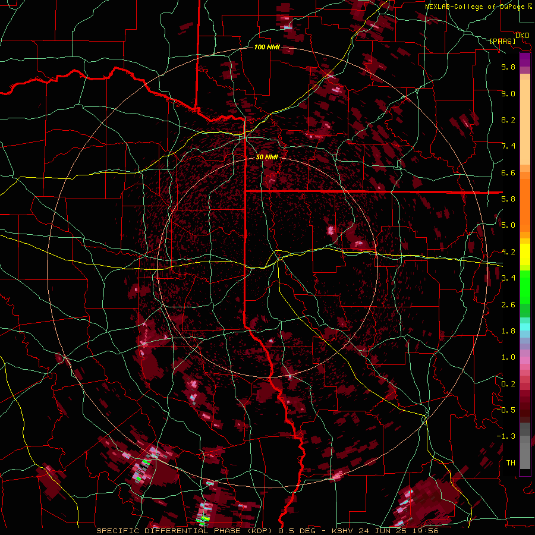Click the 1.0 value on the color scale
This screenshot has width=535, height=535.
(508, 357)
